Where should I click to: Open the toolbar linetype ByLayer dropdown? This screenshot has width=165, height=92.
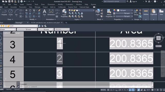(36, 29)
